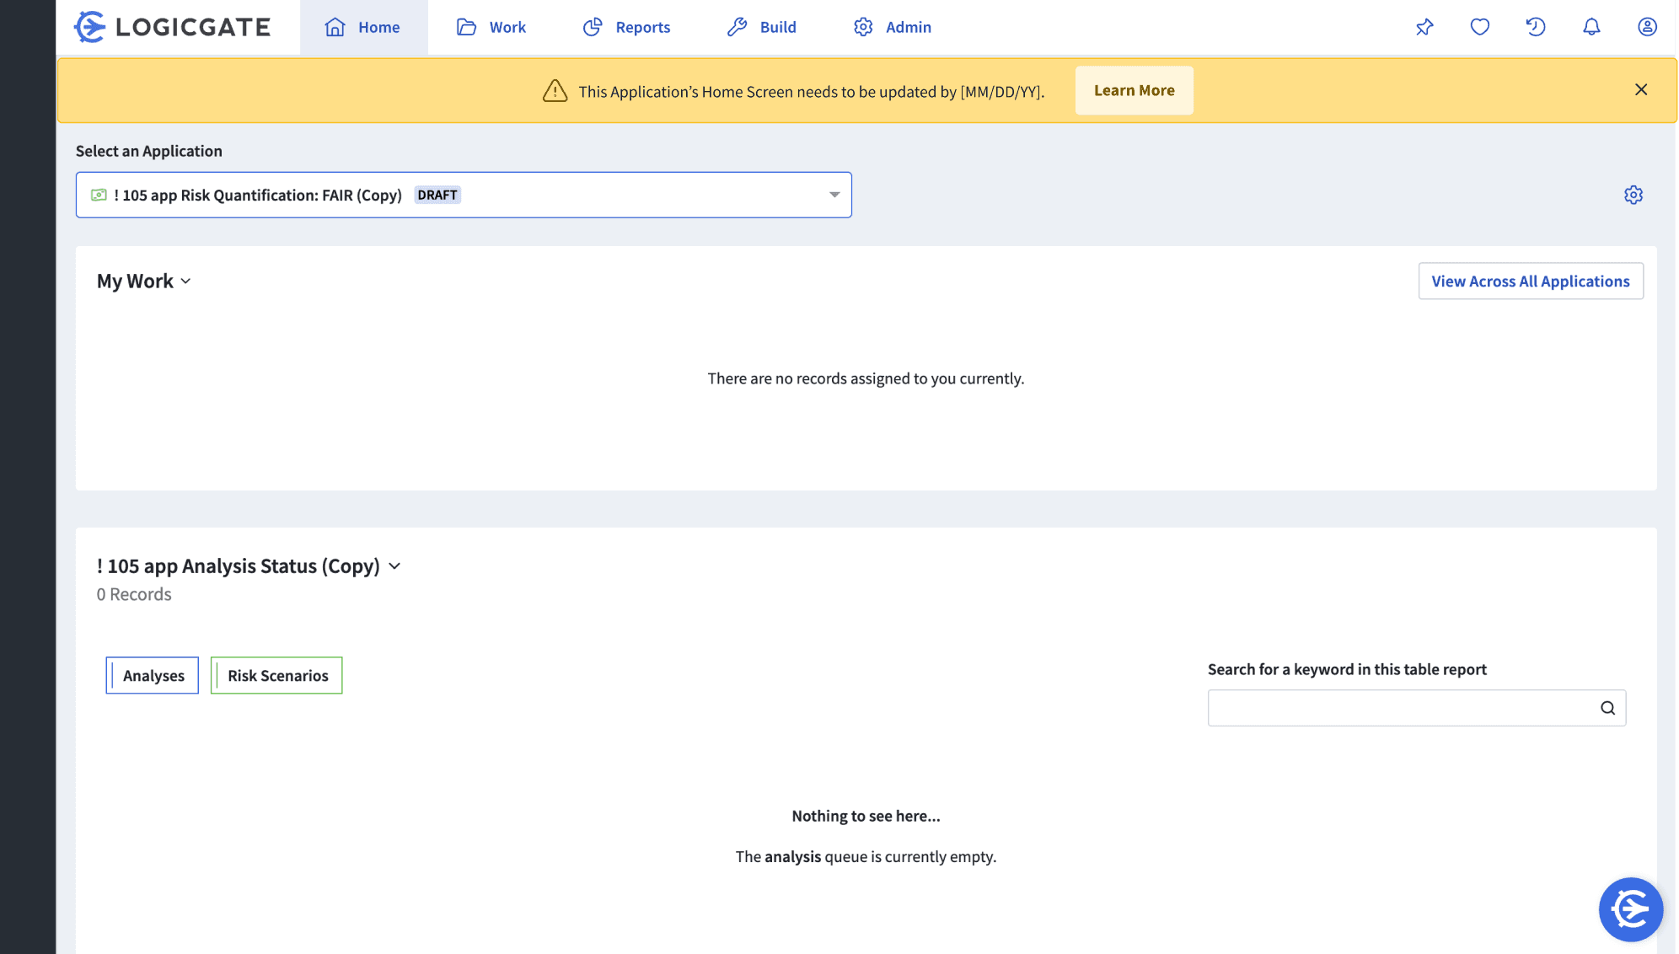Open the Select an Application dropdown
Screen dimensions: 1679x954
[x=464, y=195]
